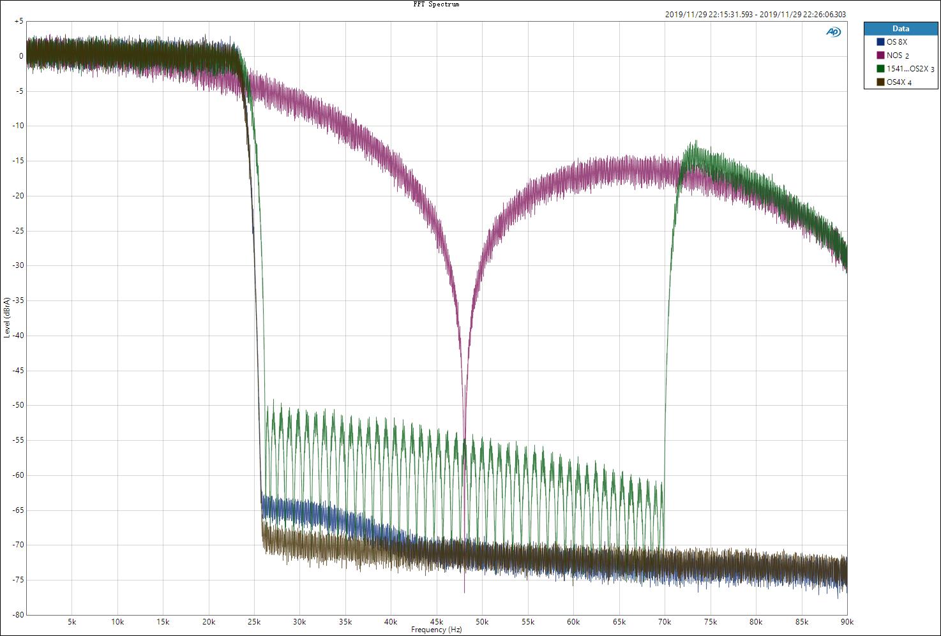
Task: Click the blue OS 8X legend swatch
Action: [x=880, y=42]
